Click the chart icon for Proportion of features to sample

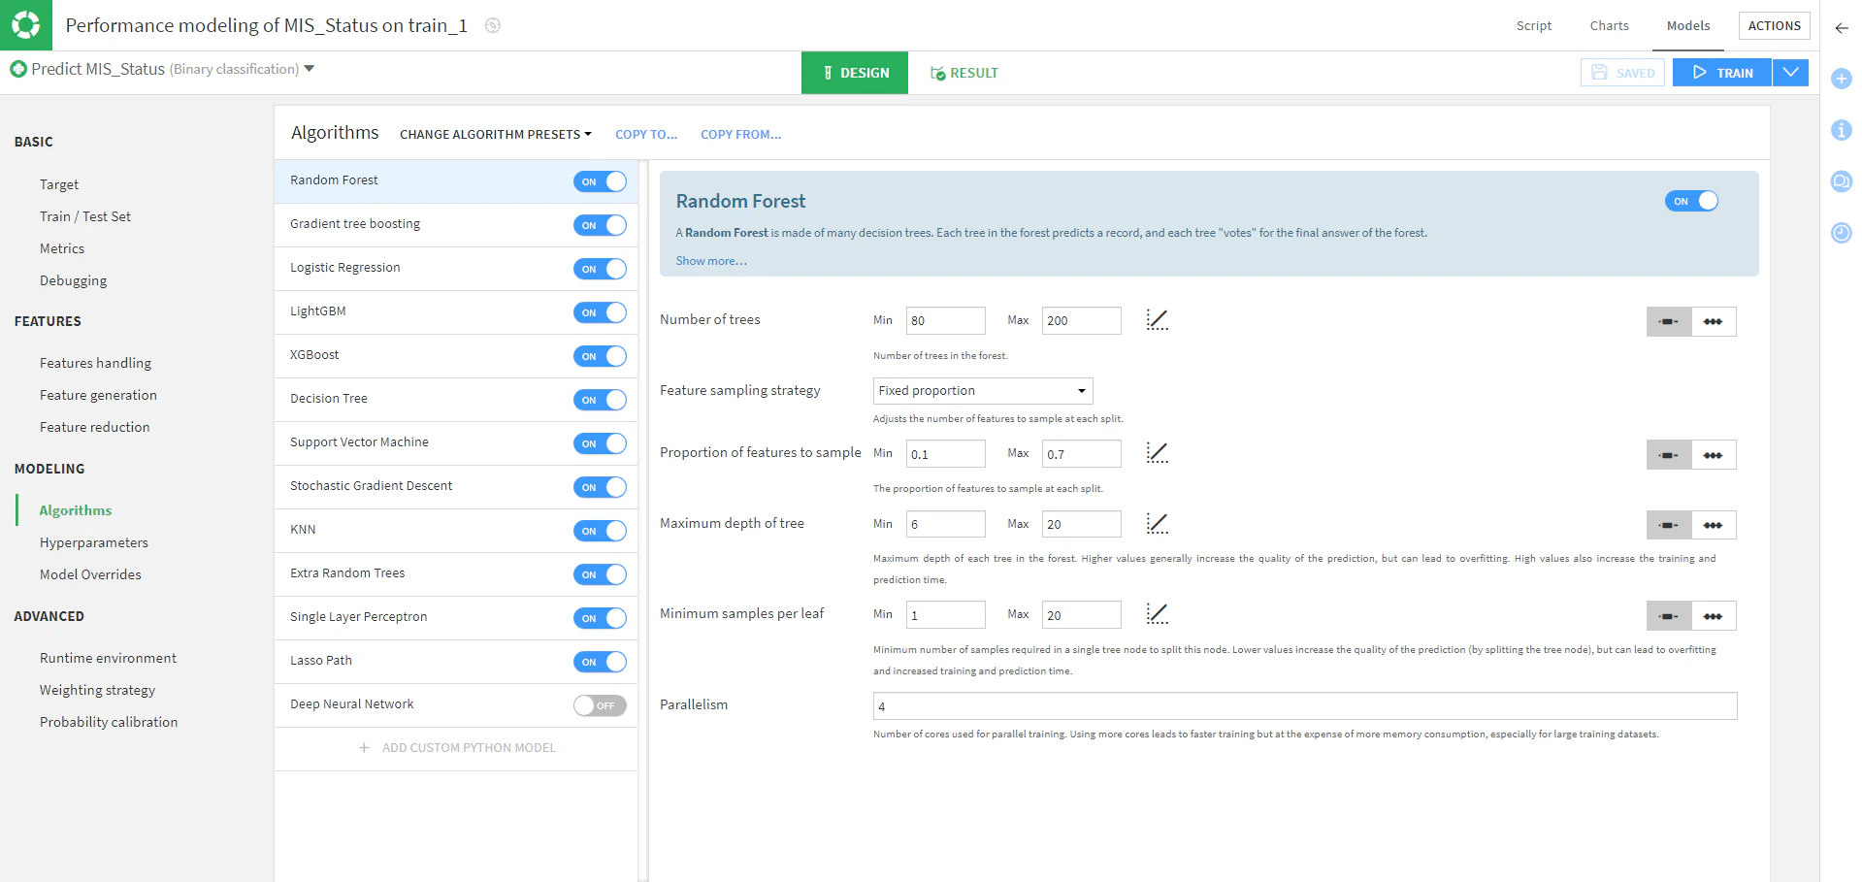(x=1157, y=453)
